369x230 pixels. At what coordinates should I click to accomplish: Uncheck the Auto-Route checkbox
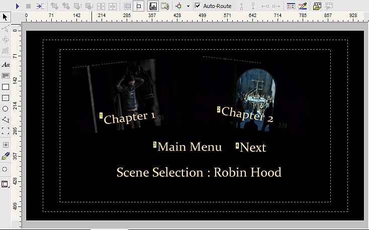[x=198, y=6]
